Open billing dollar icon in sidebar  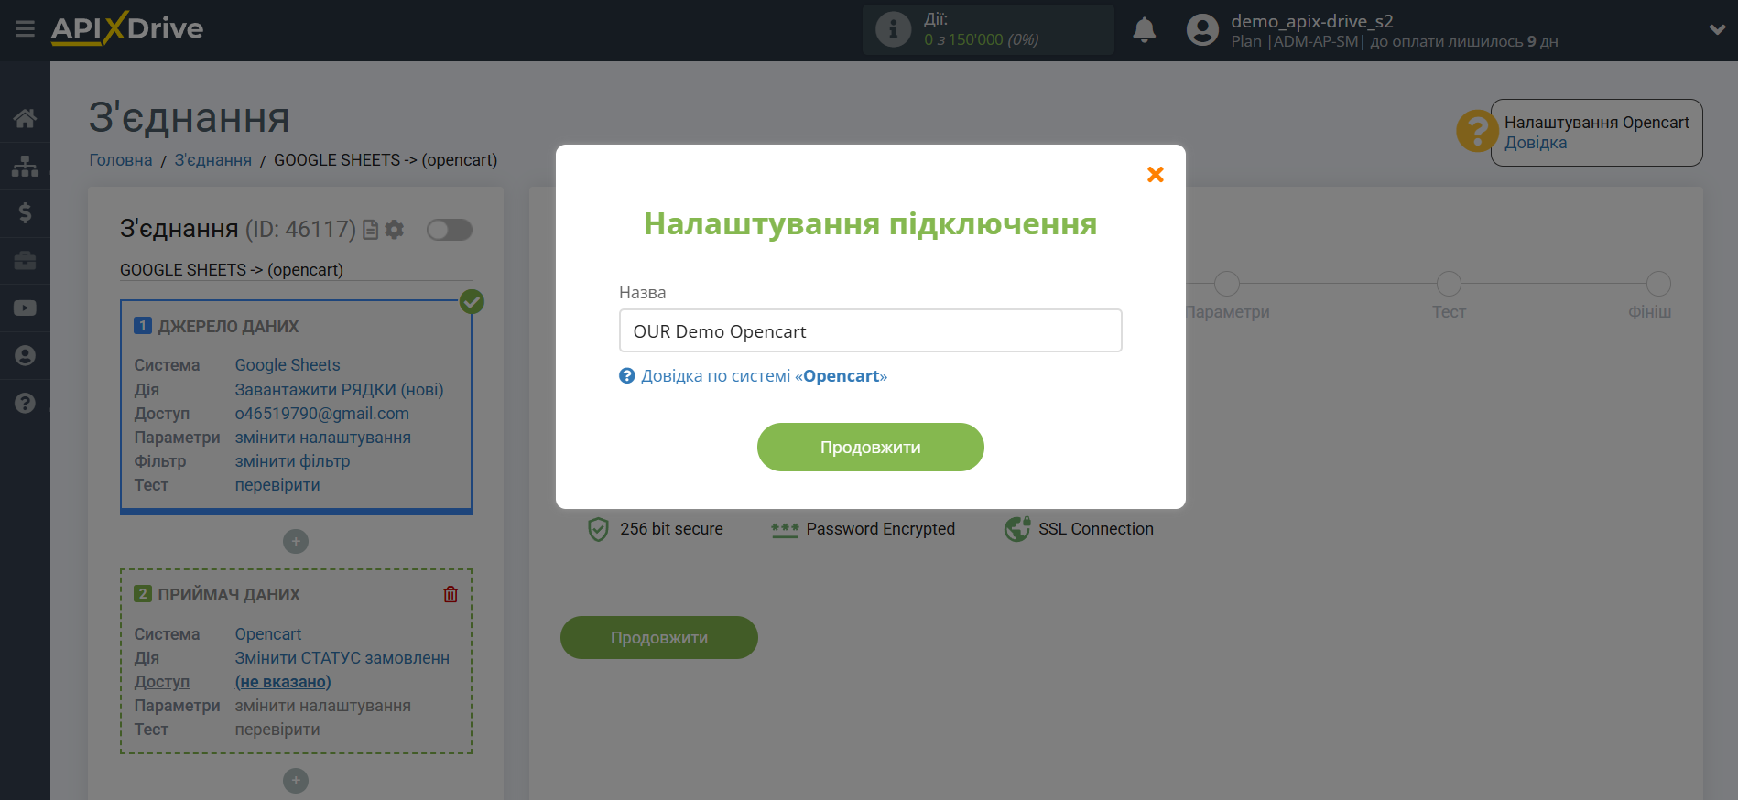tap(25, 213)
